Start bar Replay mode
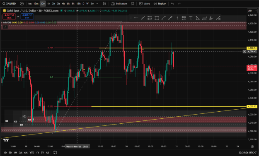The height and width of the screenshot is (156, 259). point(160,4)
